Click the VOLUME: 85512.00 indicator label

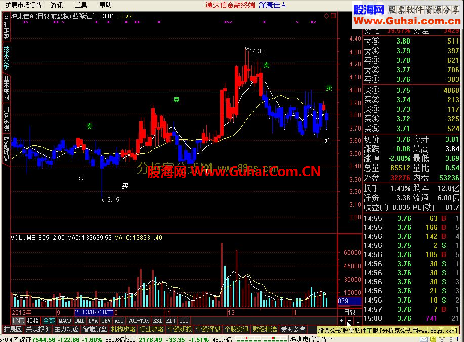click(x=37, y=238)
